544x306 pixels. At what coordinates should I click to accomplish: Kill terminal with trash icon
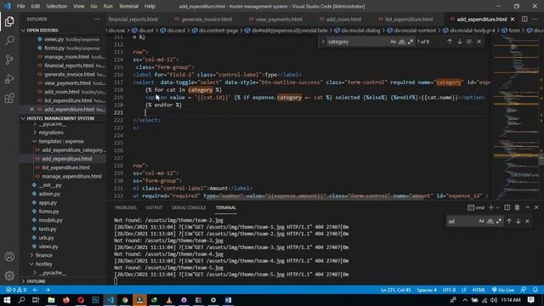pyautogui.click(x=517, y=207)
